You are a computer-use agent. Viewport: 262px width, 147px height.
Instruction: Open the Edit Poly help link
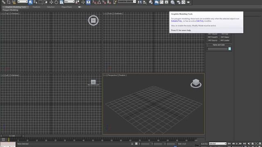click(x=200, y=21)
